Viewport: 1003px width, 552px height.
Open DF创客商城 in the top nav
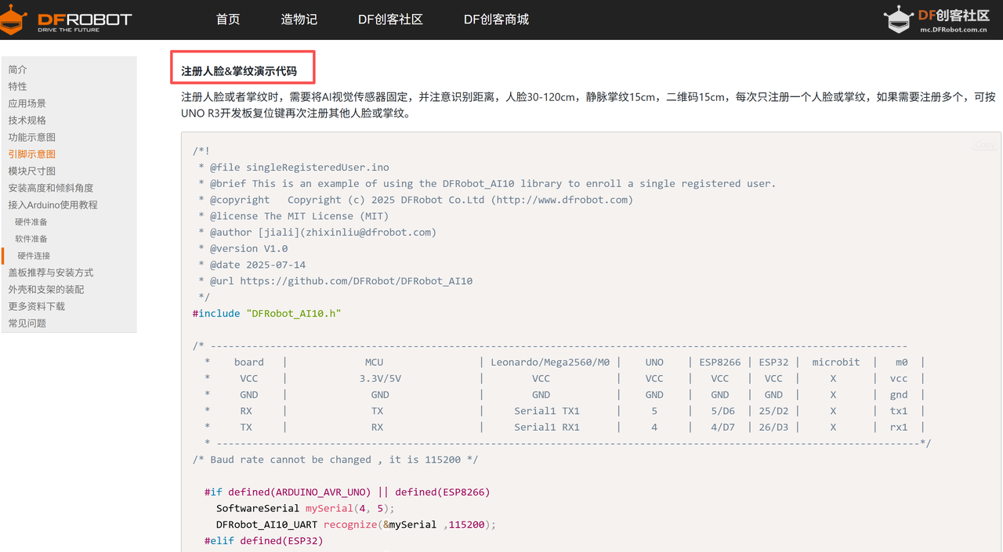click(x=496, y=20)
